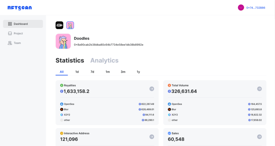Viewport: 275px width, 146px height.
Task: Click other royalties value 88,290.1
Action: (149, 120)
